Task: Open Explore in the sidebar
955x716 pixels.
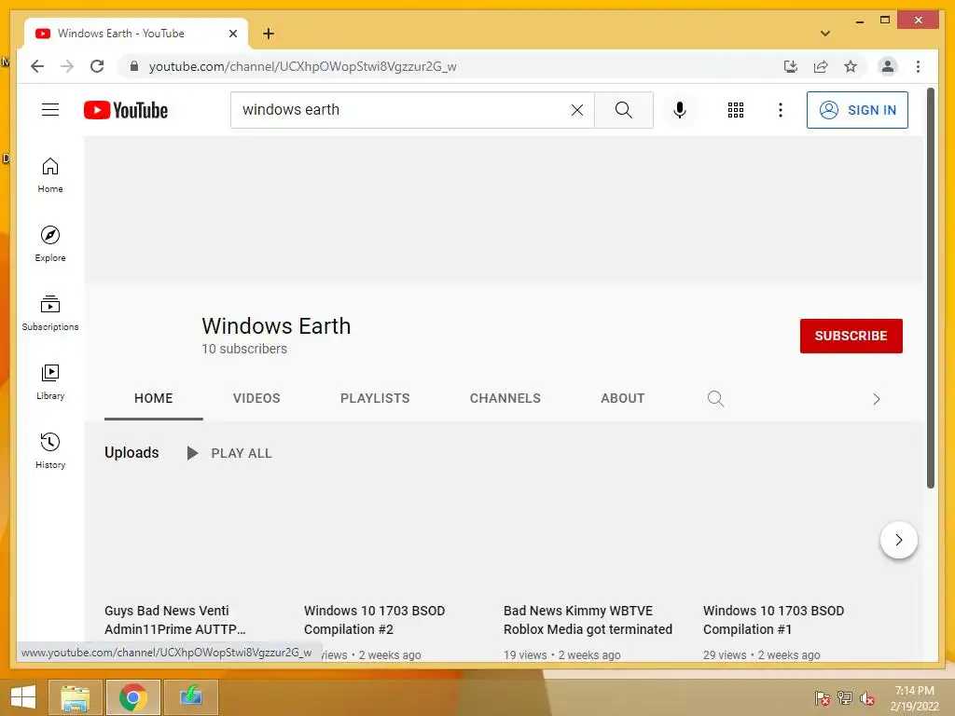Action: click(x=50, y=244)
